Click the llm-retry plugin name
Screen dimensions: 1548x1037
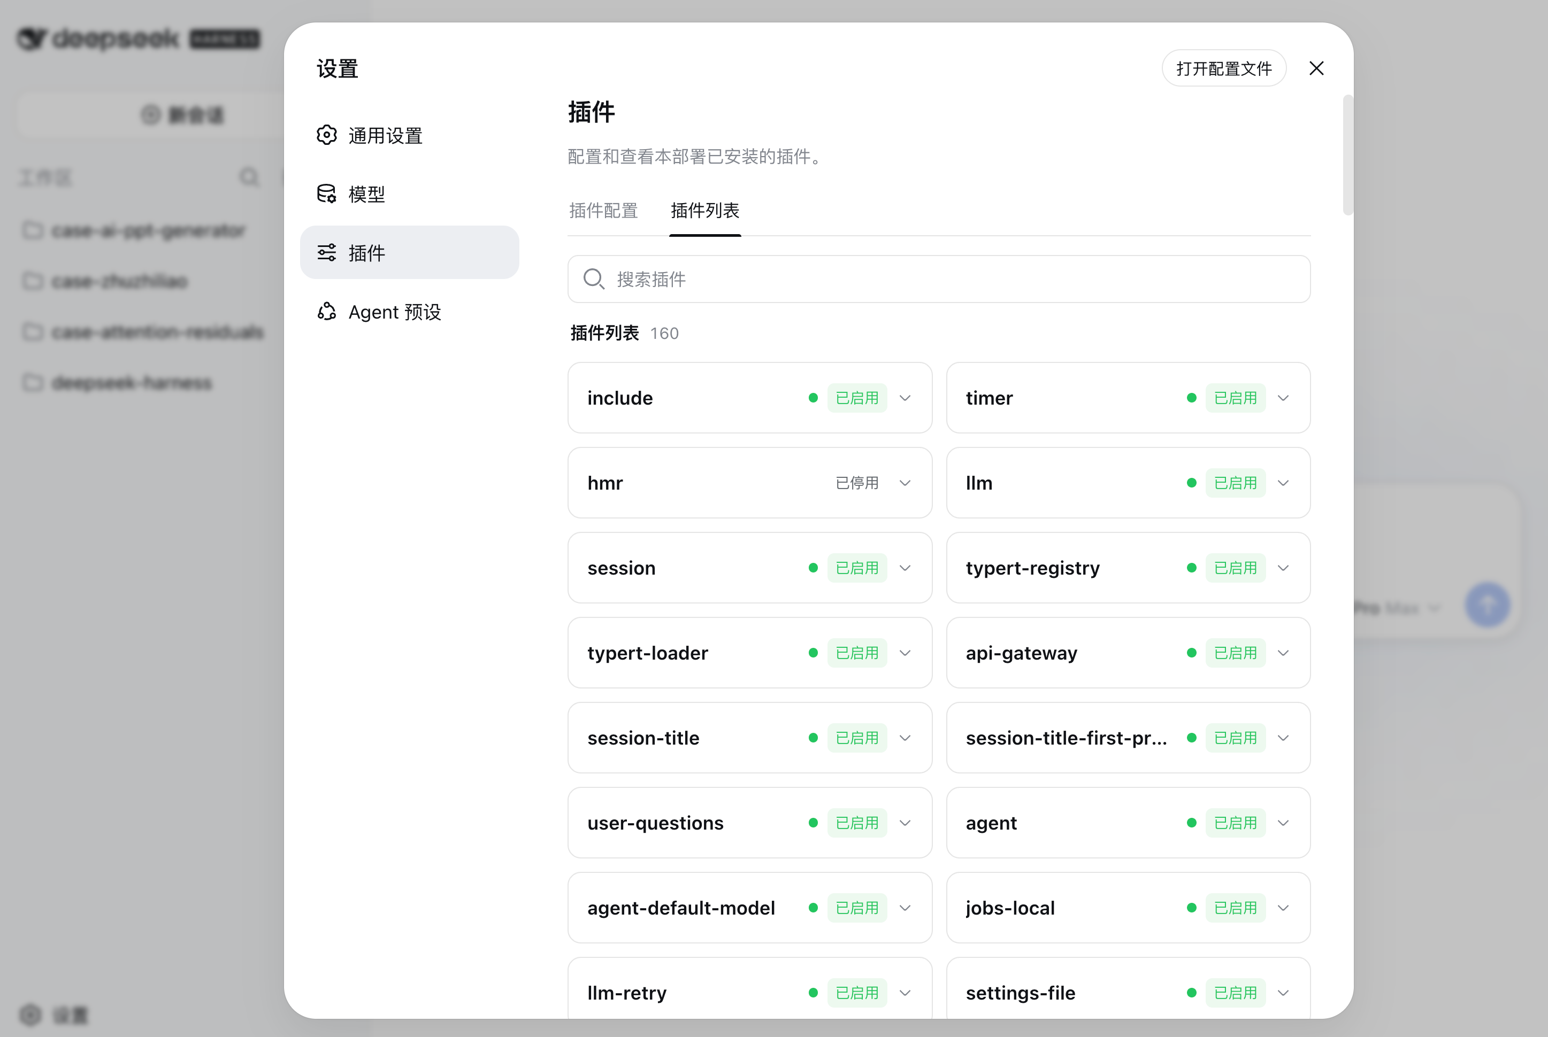[627, 993]
